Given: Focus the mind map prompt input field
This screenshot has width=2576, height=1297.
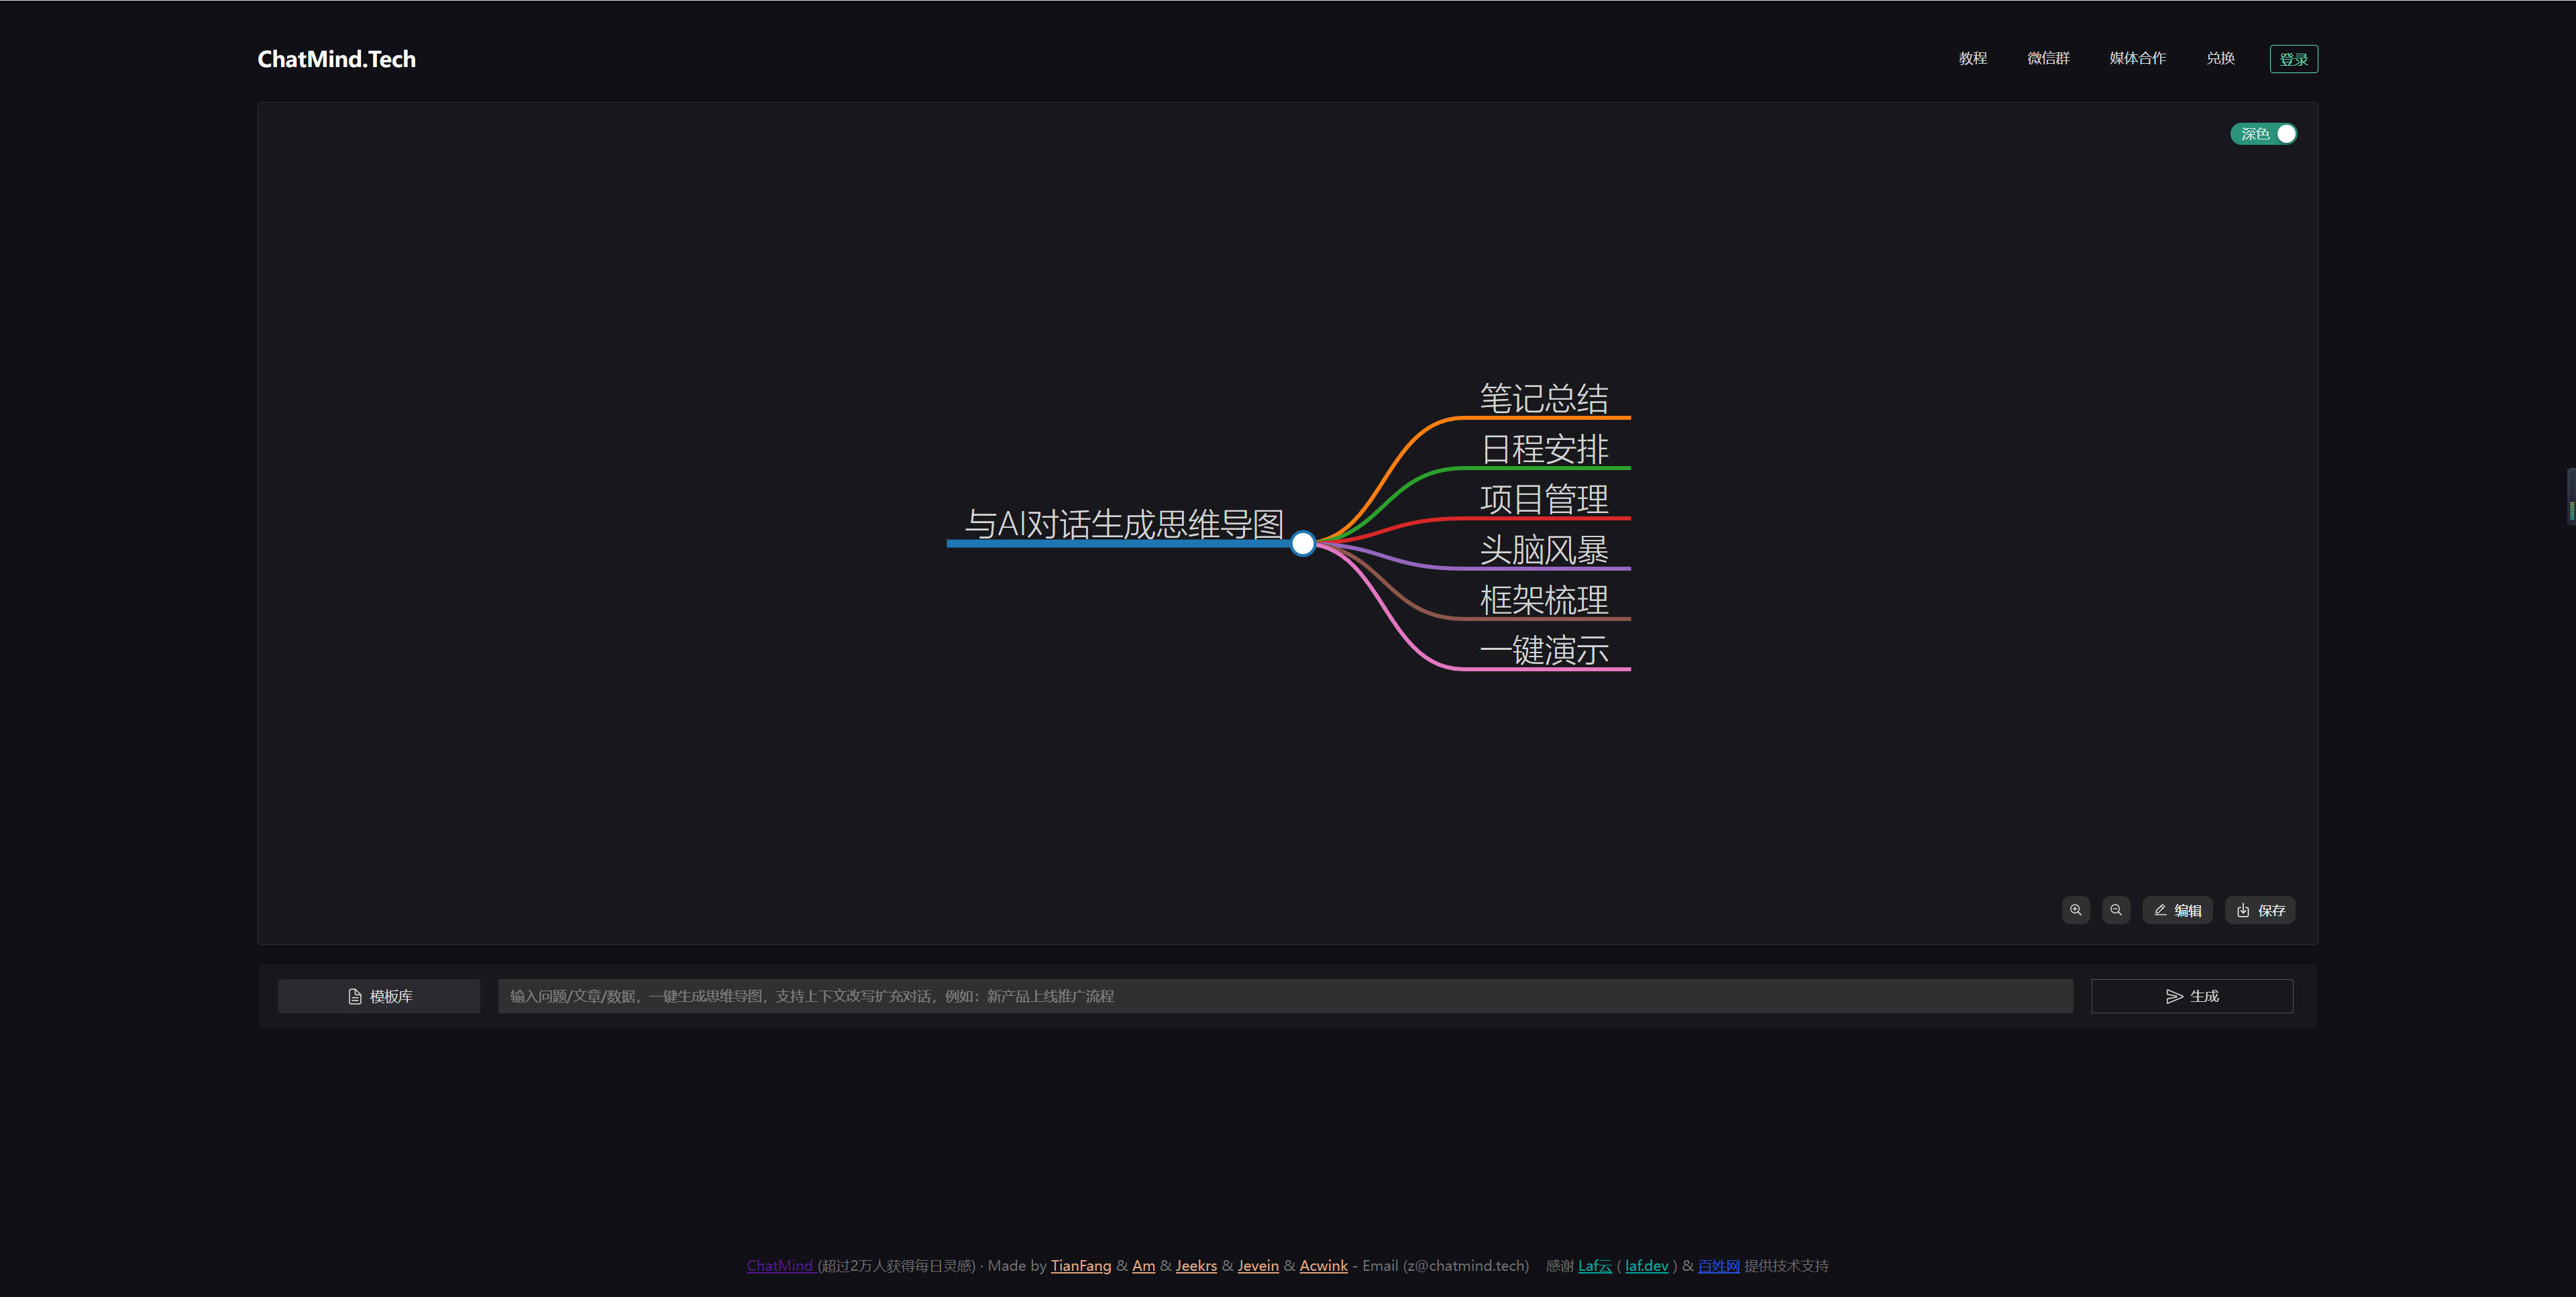Looking at the screenshot, I should point(1285,996).
